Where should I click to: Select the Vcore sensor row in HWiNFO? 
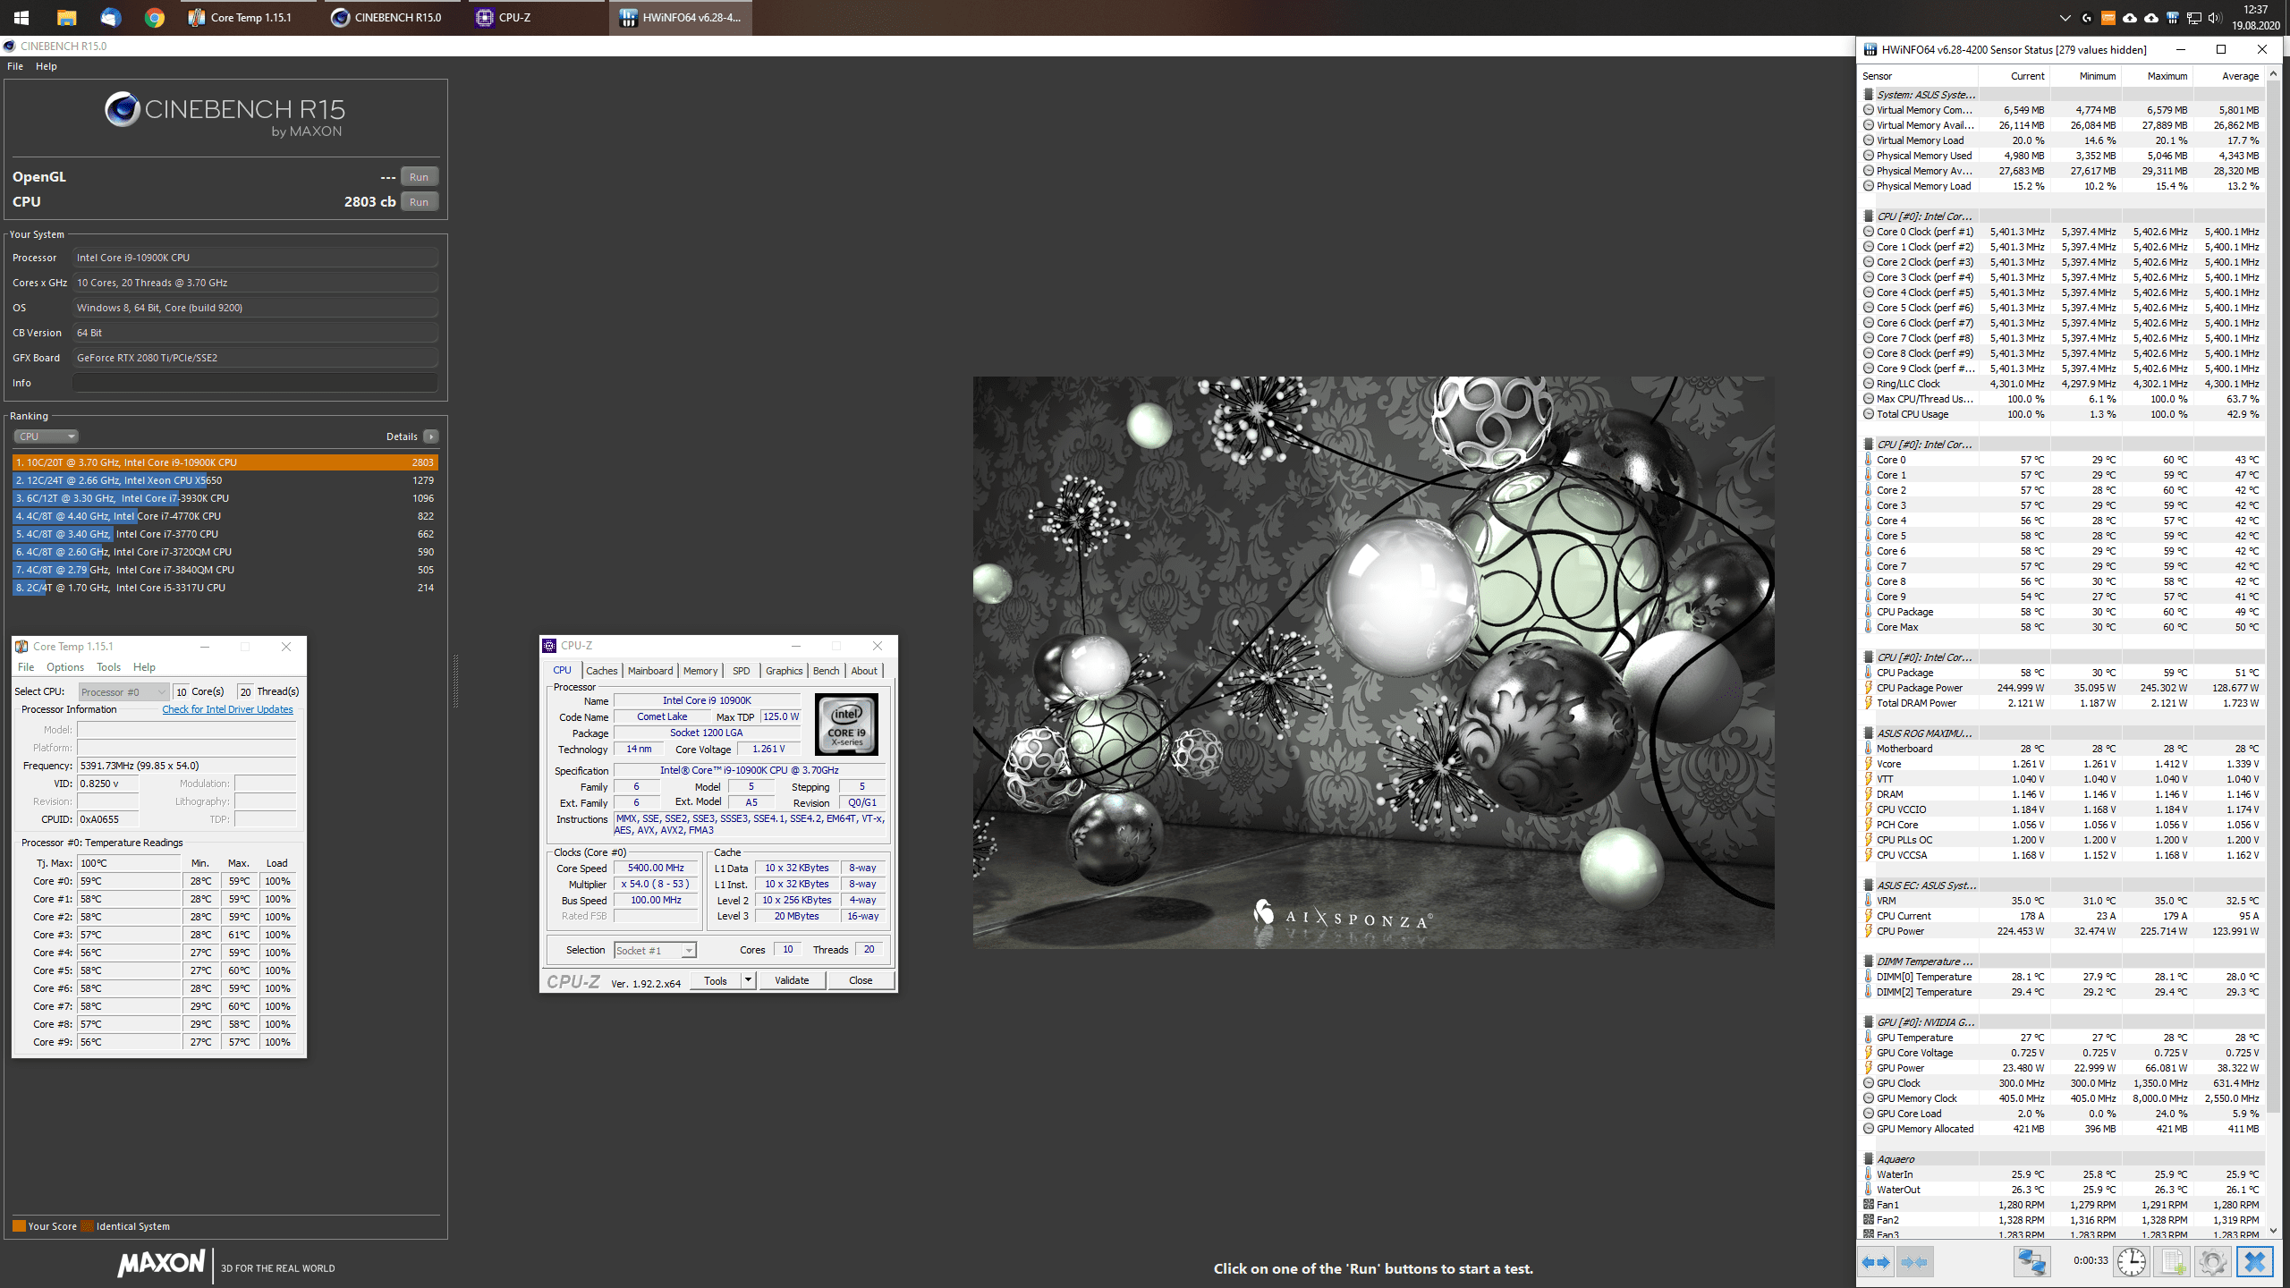pyautogui.click(x=2063, y=764)
